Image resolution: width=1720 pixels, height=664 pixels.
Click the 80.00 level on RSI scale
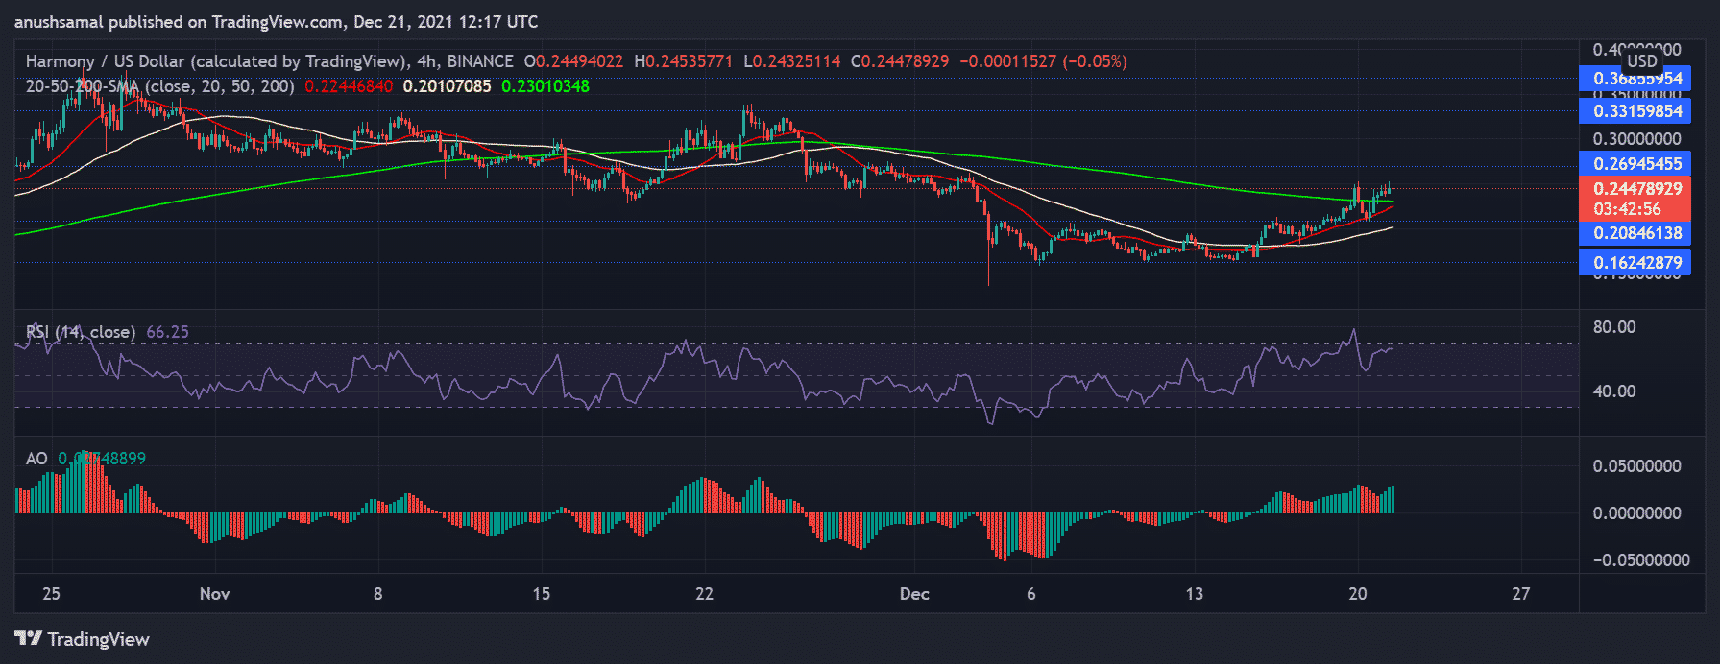(1613, 327)
